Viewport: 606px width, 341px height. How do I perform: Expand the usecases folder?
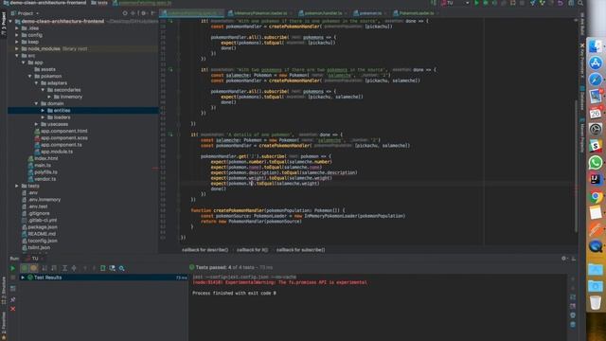pos(37,124)
